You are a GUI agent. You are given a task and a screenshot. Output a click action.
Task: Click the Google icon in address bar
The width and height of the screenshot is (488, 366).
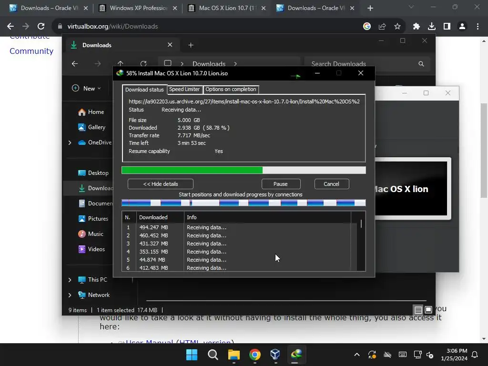[367, 27]
